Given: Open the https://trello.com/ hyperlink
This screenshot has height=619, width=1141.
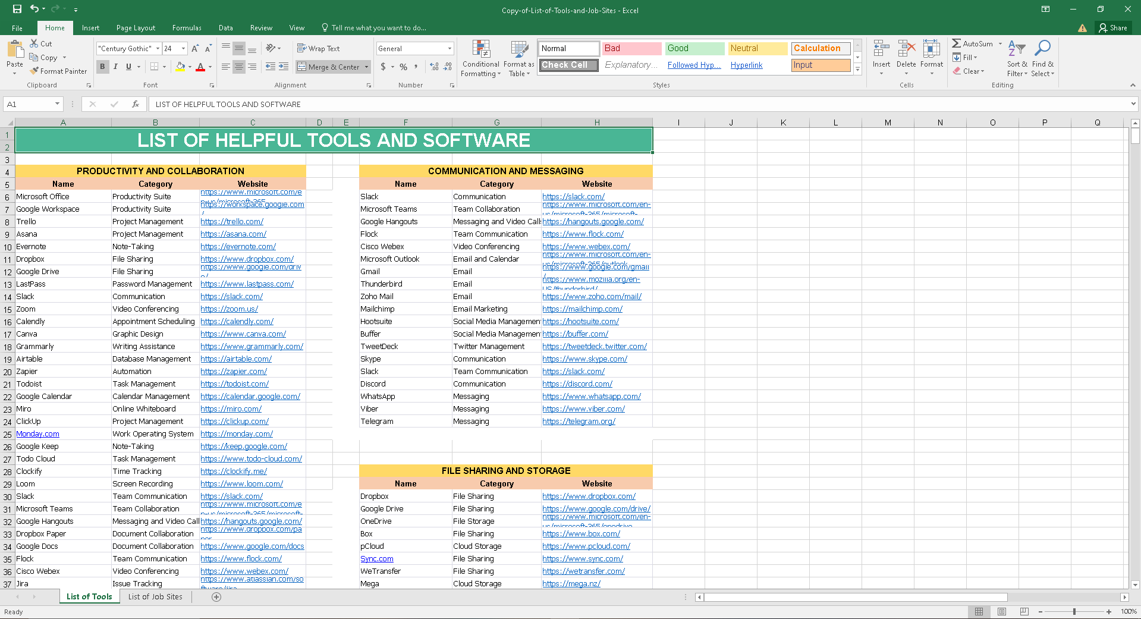Looking at the screenshot, I should [232, 222].
